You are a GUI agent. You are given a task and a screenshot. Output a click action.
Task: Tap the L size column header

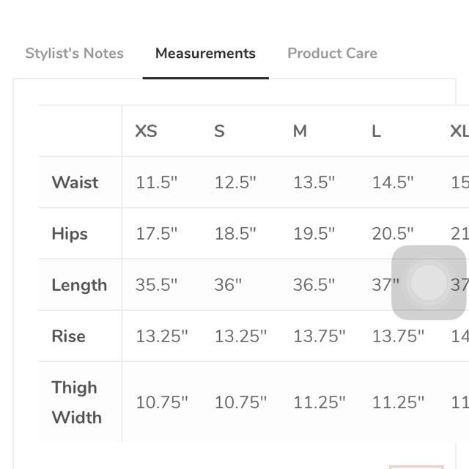click(376, 131)
